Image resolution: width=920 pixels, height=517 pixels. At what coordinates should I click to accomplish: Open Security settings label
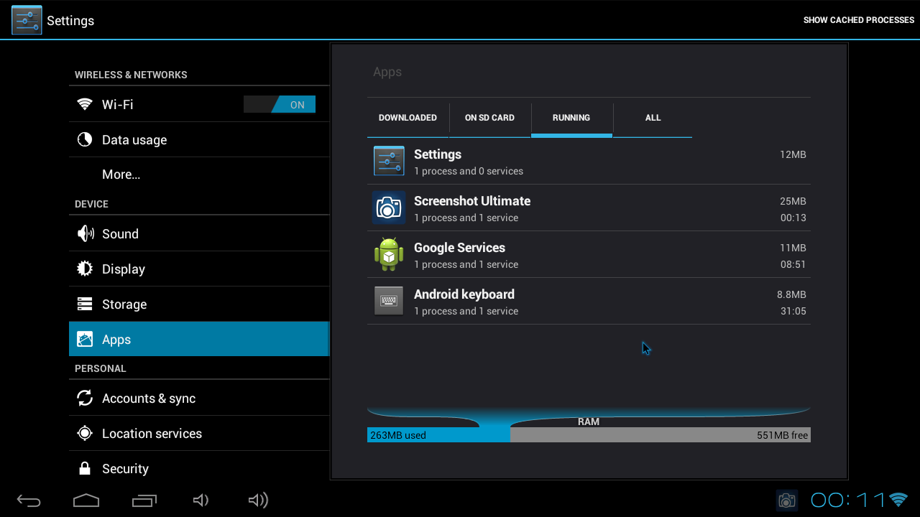125,469
